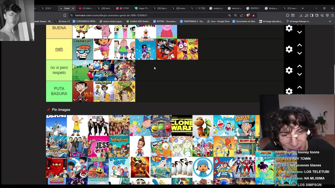Pick the Inazuma Eleven image
This screenshot has height=188, width=335.
point(119,146)
